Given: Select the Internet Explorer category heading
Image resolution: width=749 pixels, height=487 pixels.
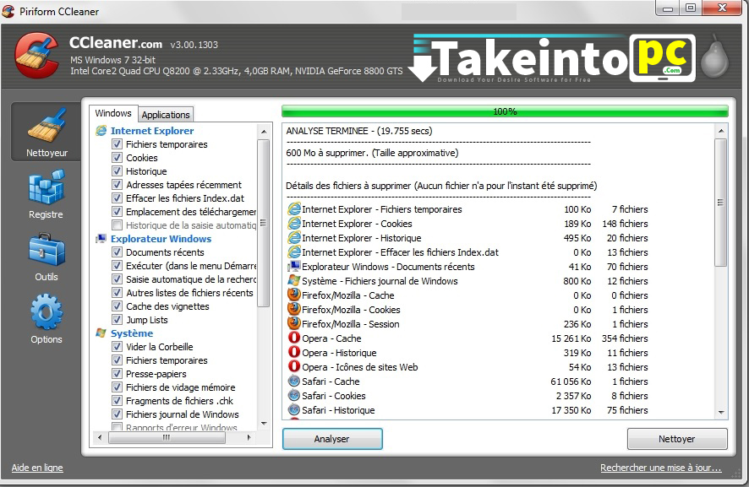Looking at the screenshot, I should pyautogui.click(x=152, y=131).
